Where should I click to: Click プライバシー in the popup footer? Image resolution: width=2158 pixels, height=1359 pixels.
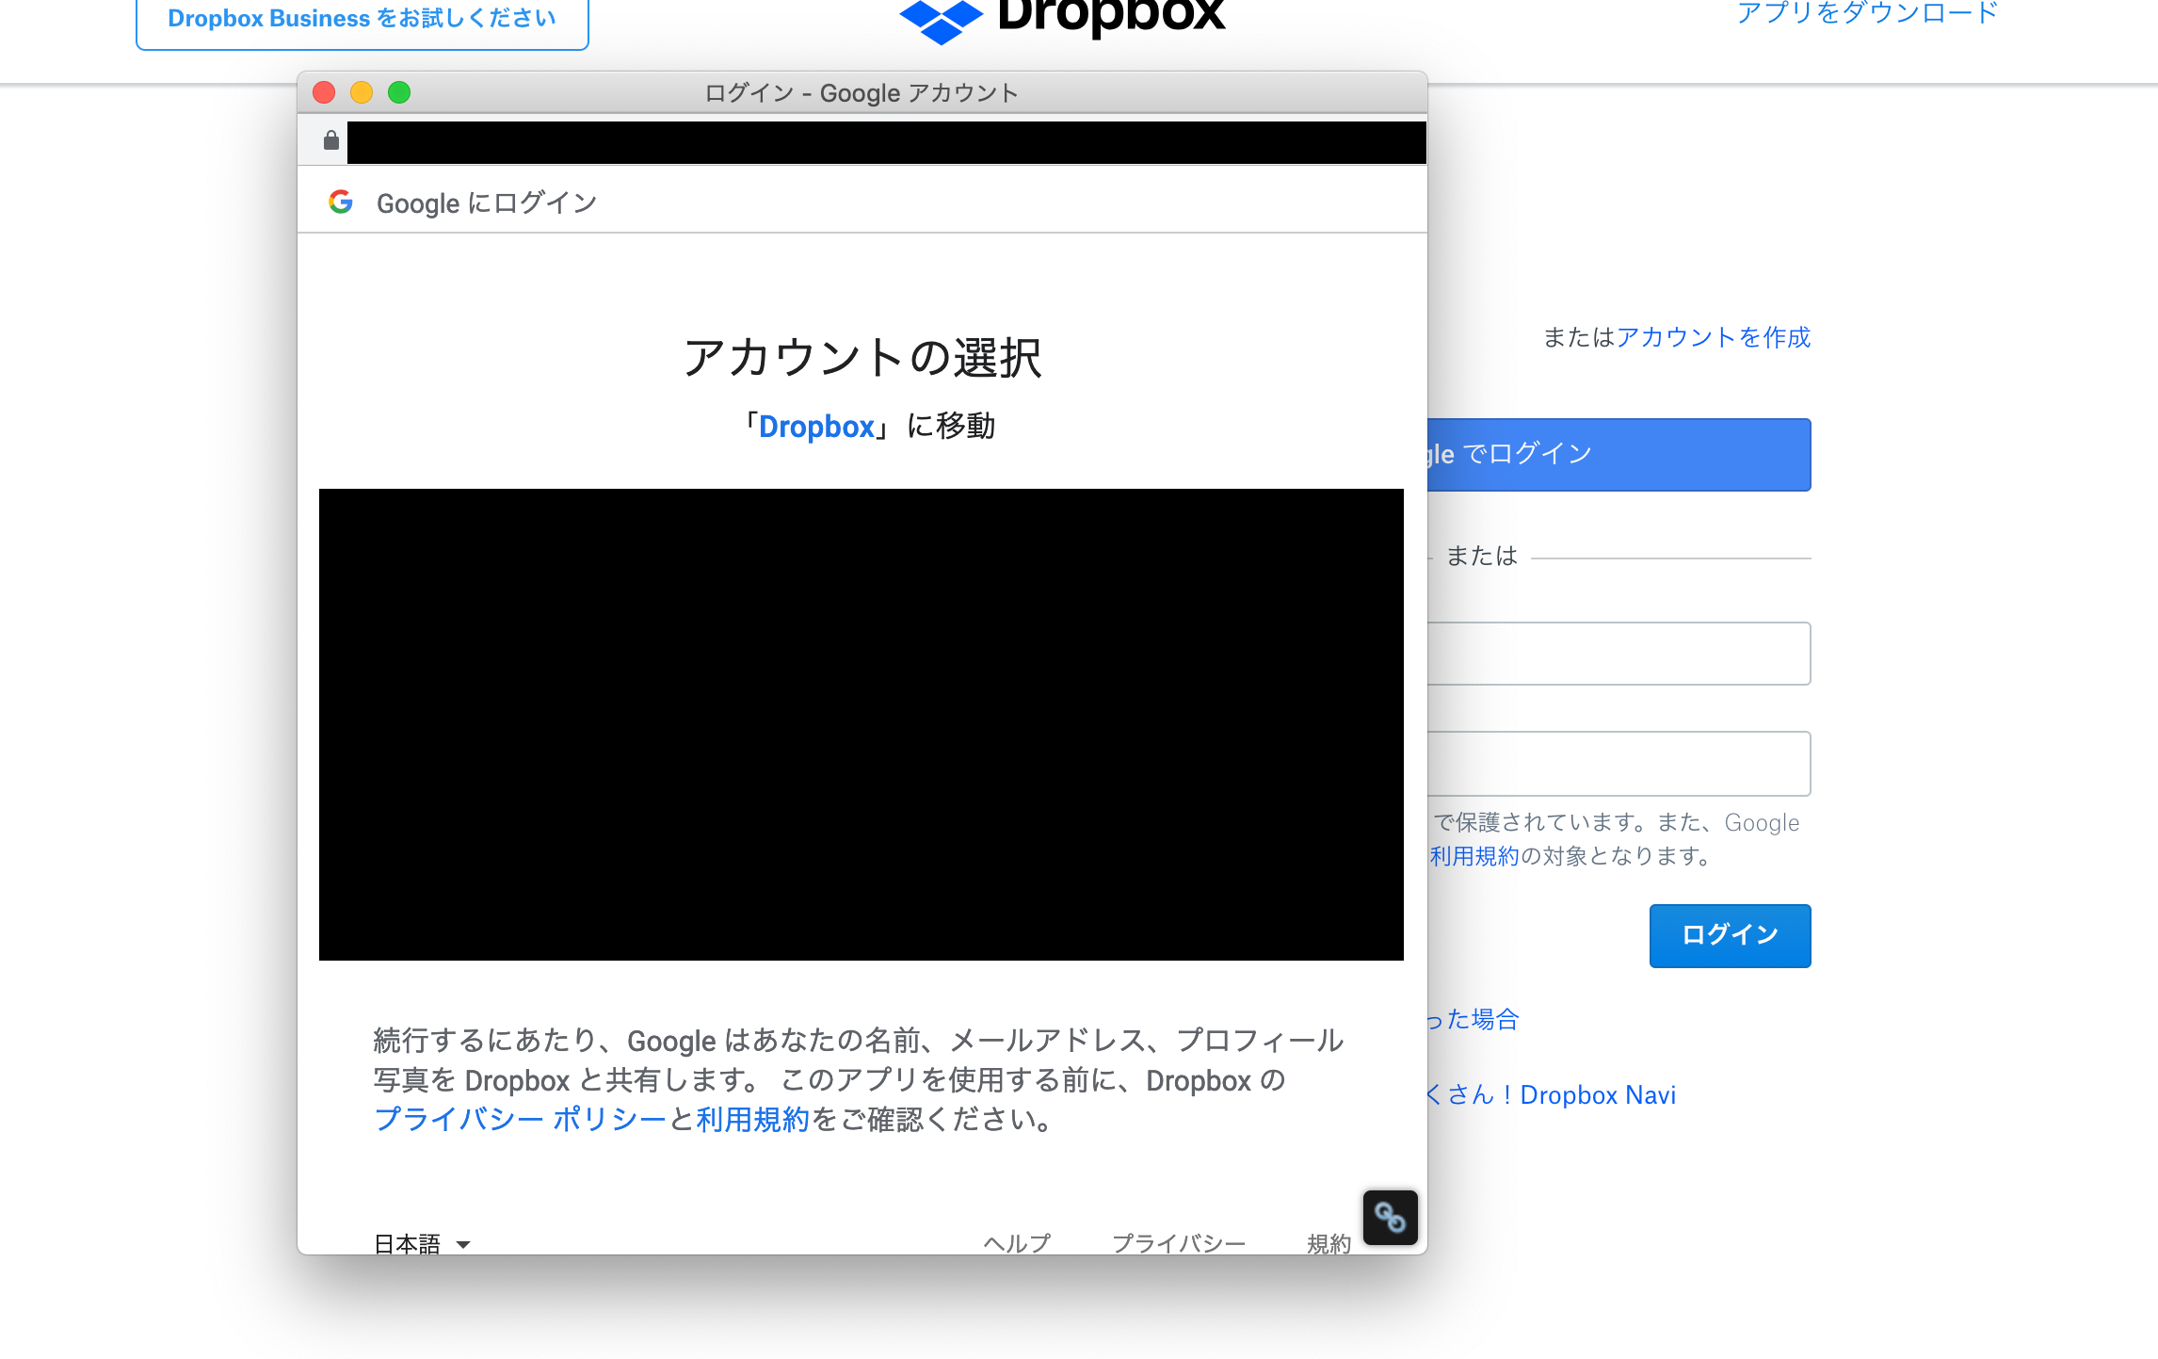[x=1179, y=1243]
